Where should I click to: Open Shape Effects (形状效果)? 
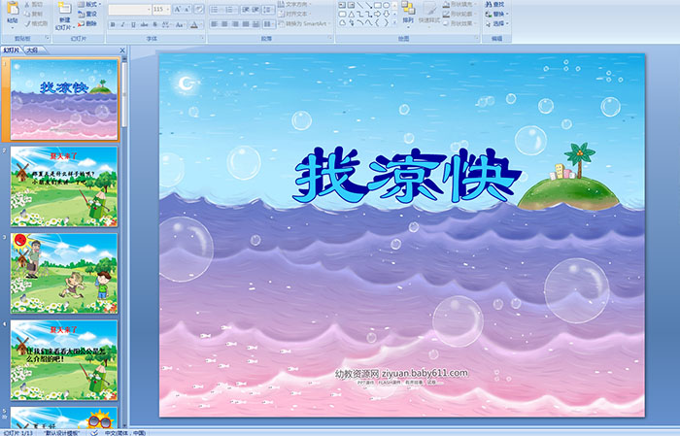(459, 23)
